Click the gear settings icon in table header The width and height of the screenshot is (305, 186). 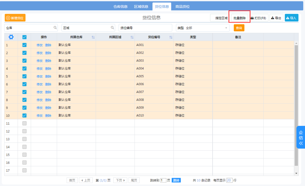point(11,37)
